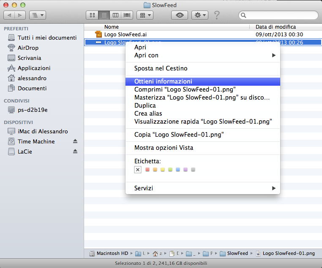Screen dimensions: 322x268
Task: Choose Visualizzazione rapida menu entry
Action: [x=203, y=122]
